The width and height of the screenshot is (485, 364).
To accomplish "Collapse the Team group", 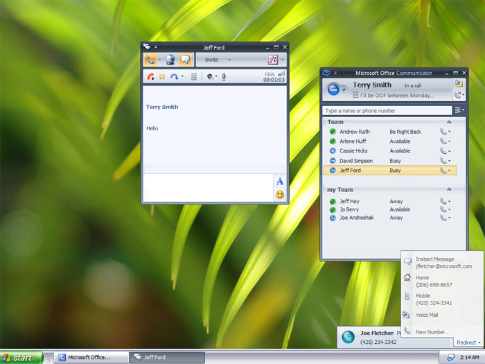I will [449, 122].
